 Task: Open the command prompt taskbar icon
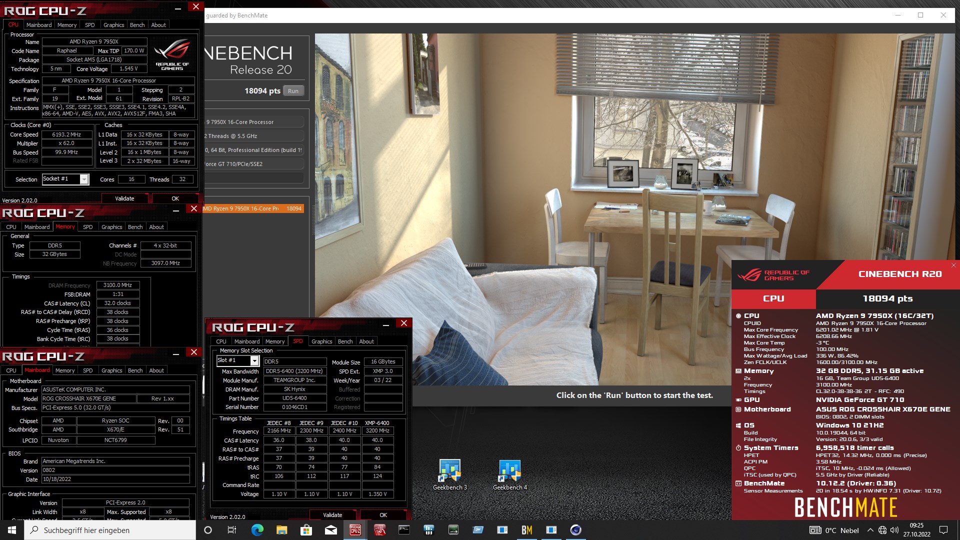[404, 530]
